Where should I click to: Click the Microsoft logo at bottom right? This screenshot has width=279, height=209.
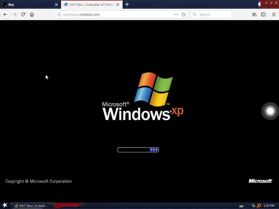[260, 181]
